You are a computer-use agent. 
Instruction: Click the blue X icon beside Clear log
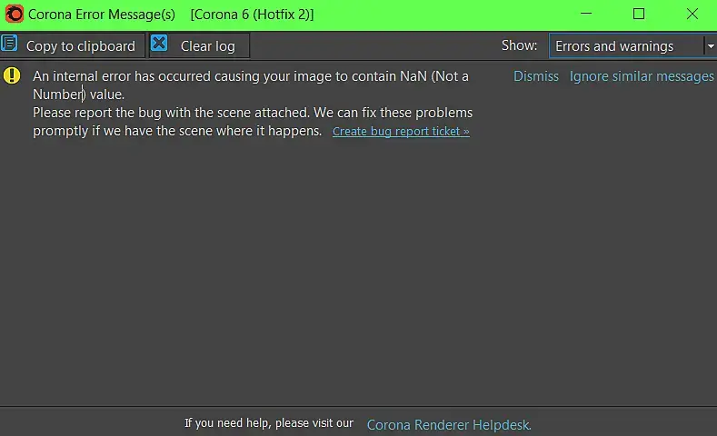[x=159, y=44]
